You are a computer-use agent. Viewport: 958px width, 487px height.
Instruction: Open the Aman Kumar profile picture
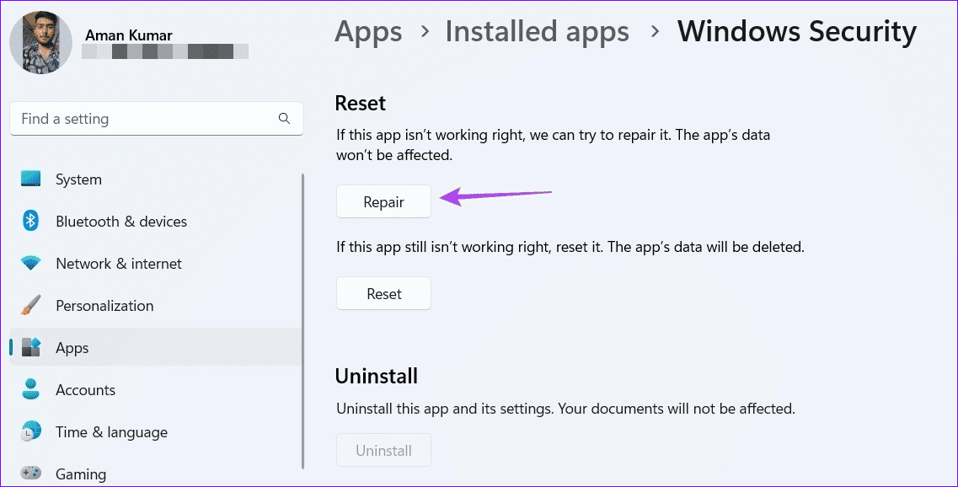click(x=40, y=42)
